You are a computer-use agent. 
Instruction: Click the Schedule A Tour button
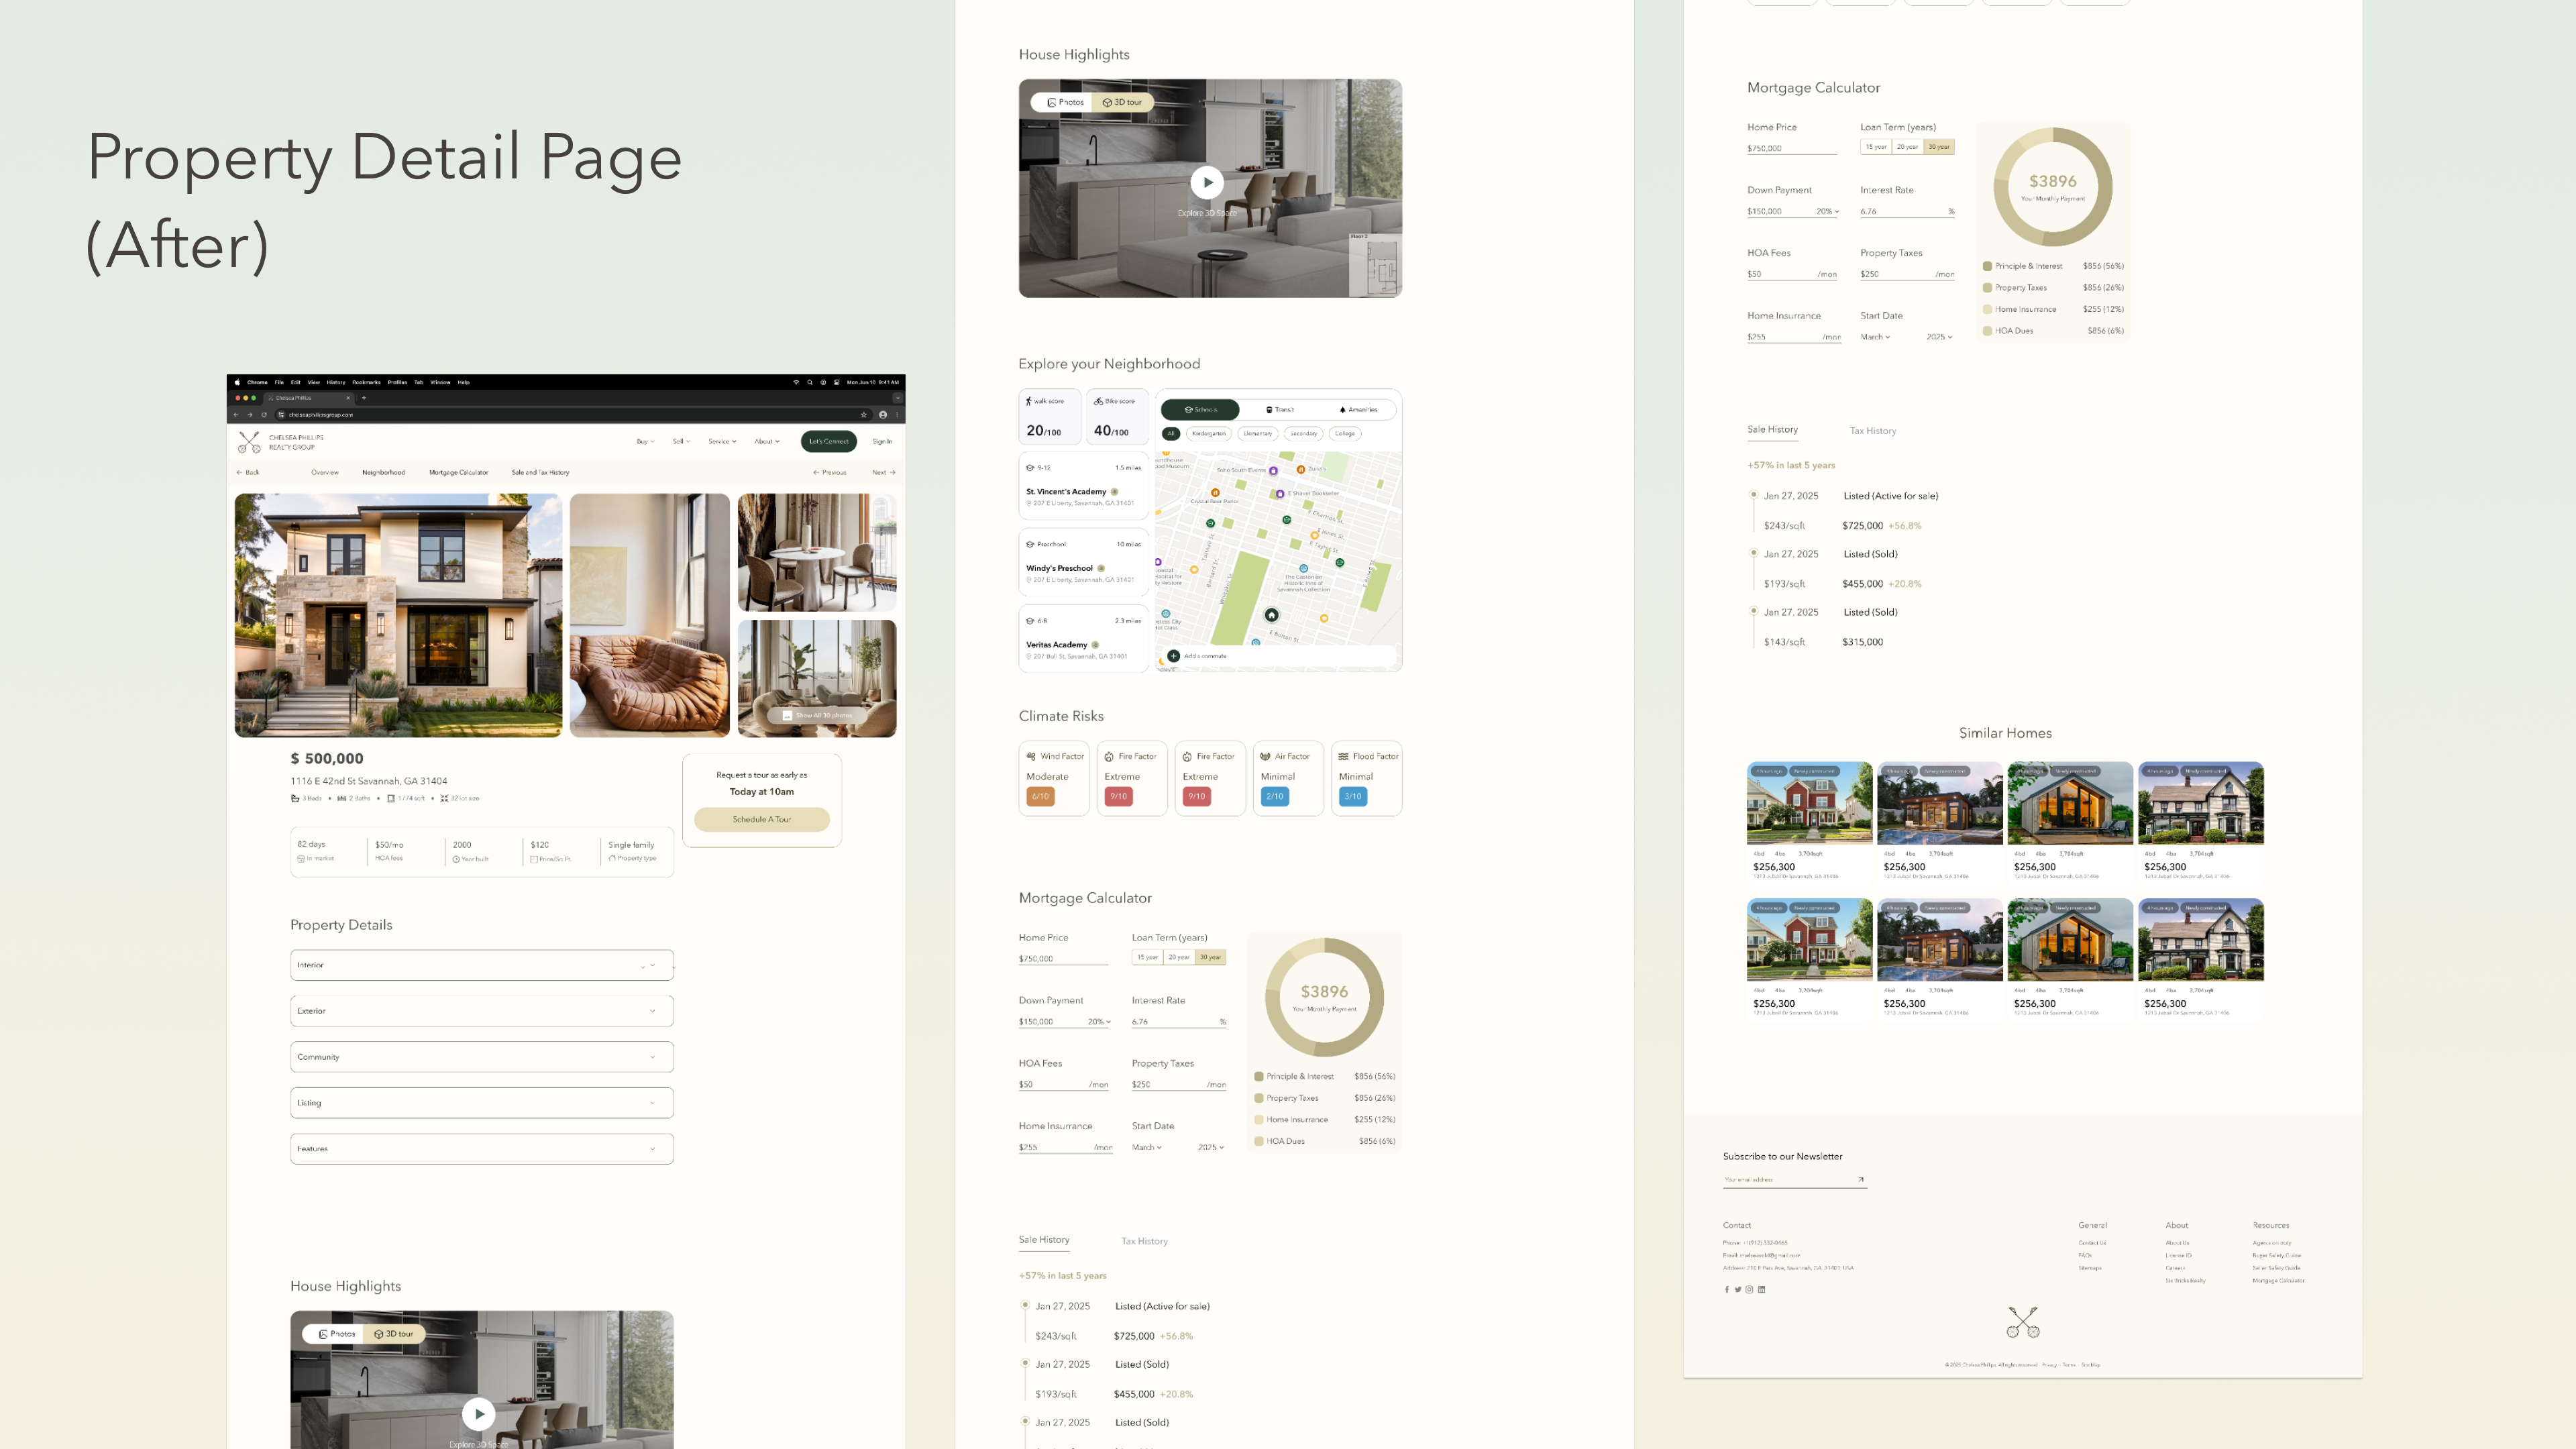click(x=761, y=819)
